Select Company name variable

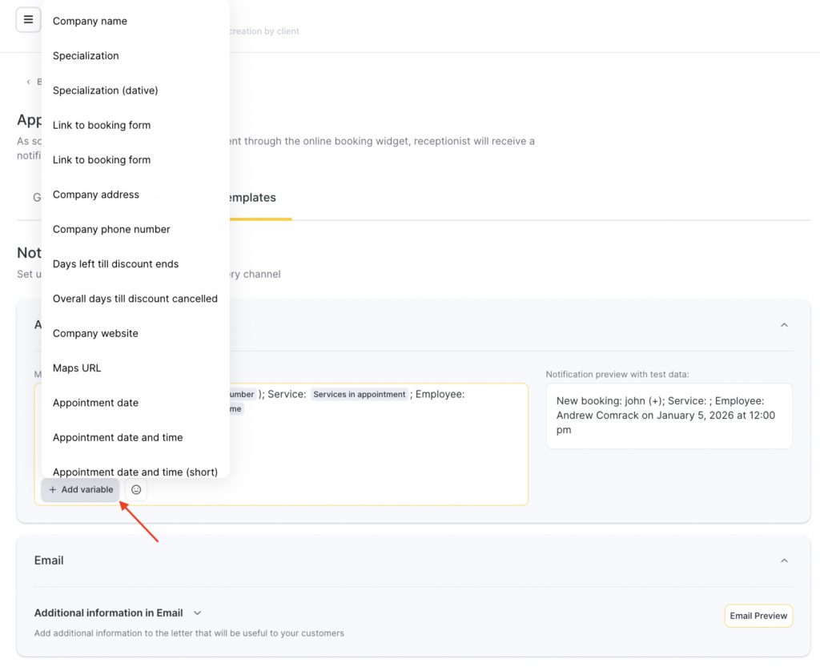click(x=90, y=21)
